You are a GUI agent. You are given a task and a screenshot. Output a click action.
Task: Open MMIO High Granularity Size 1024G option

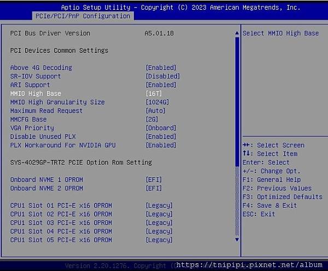(157, 103)
